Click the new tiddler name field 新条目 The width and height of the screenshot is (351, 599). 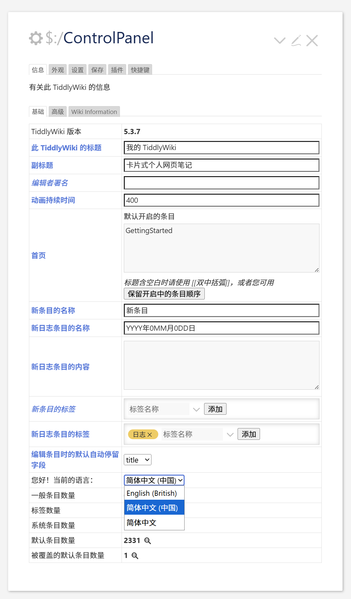pyautogui.click(x=221, y=310)
